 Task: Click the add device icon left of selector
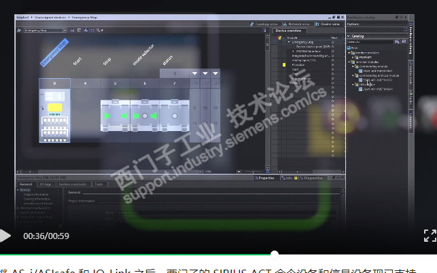click(19, 30)
